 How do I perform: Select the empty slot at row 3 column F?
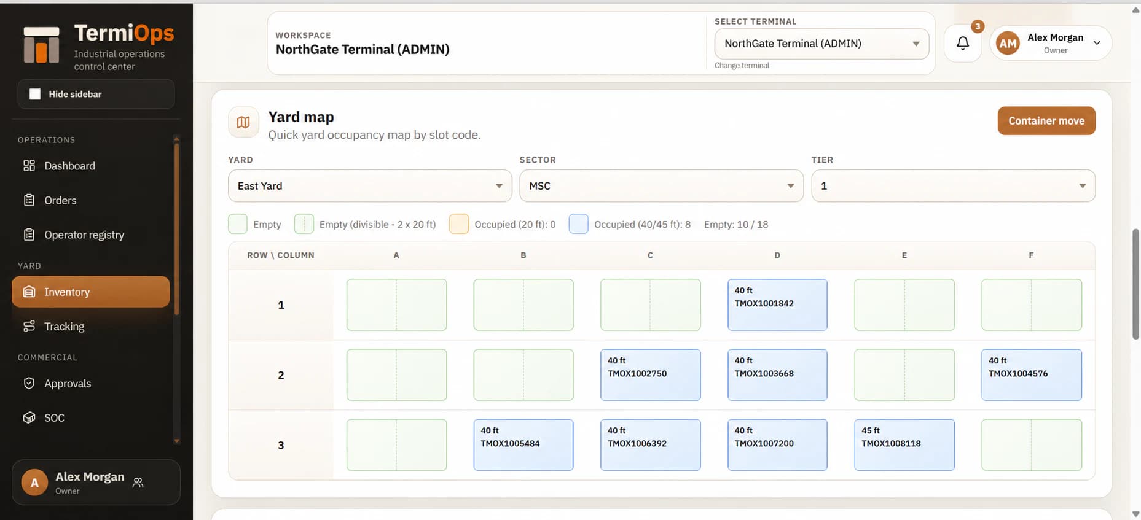click(1032, 444)
